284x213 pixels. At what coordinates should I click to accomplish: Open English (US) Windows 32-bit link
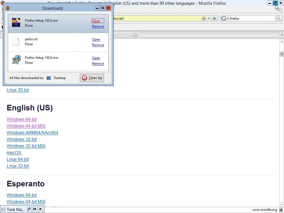click(22, 140)
